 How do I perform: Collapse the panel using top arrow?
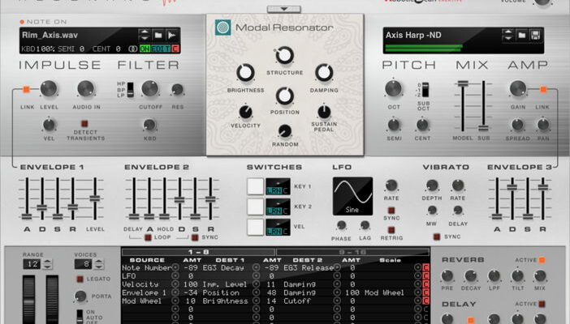(283, 9)
